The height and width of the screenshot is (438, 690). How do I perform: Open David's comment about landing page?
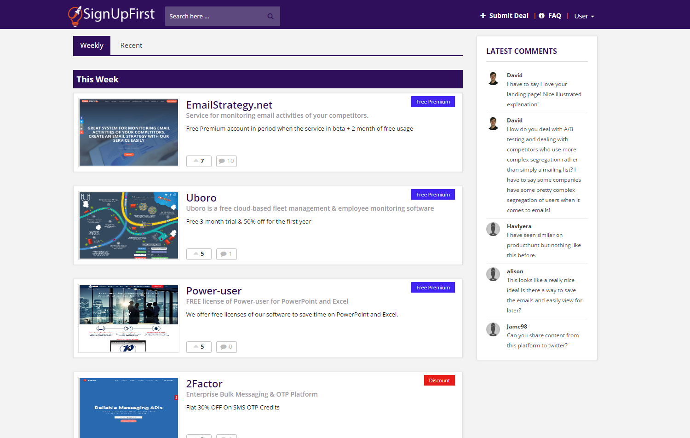544,94
